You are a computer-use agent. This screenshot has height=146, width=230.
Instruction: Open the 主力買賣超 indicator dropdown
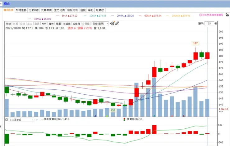pyautogui.click(x=21, y=120)
